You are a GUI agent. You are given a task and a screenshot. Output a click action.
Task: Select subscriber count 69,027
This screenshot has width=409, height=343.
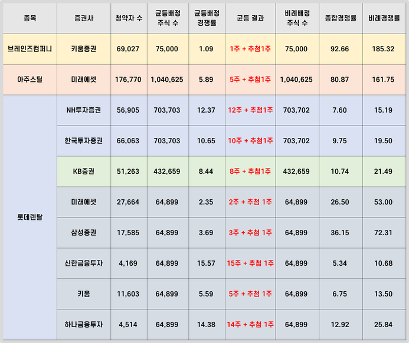point(128,49)
